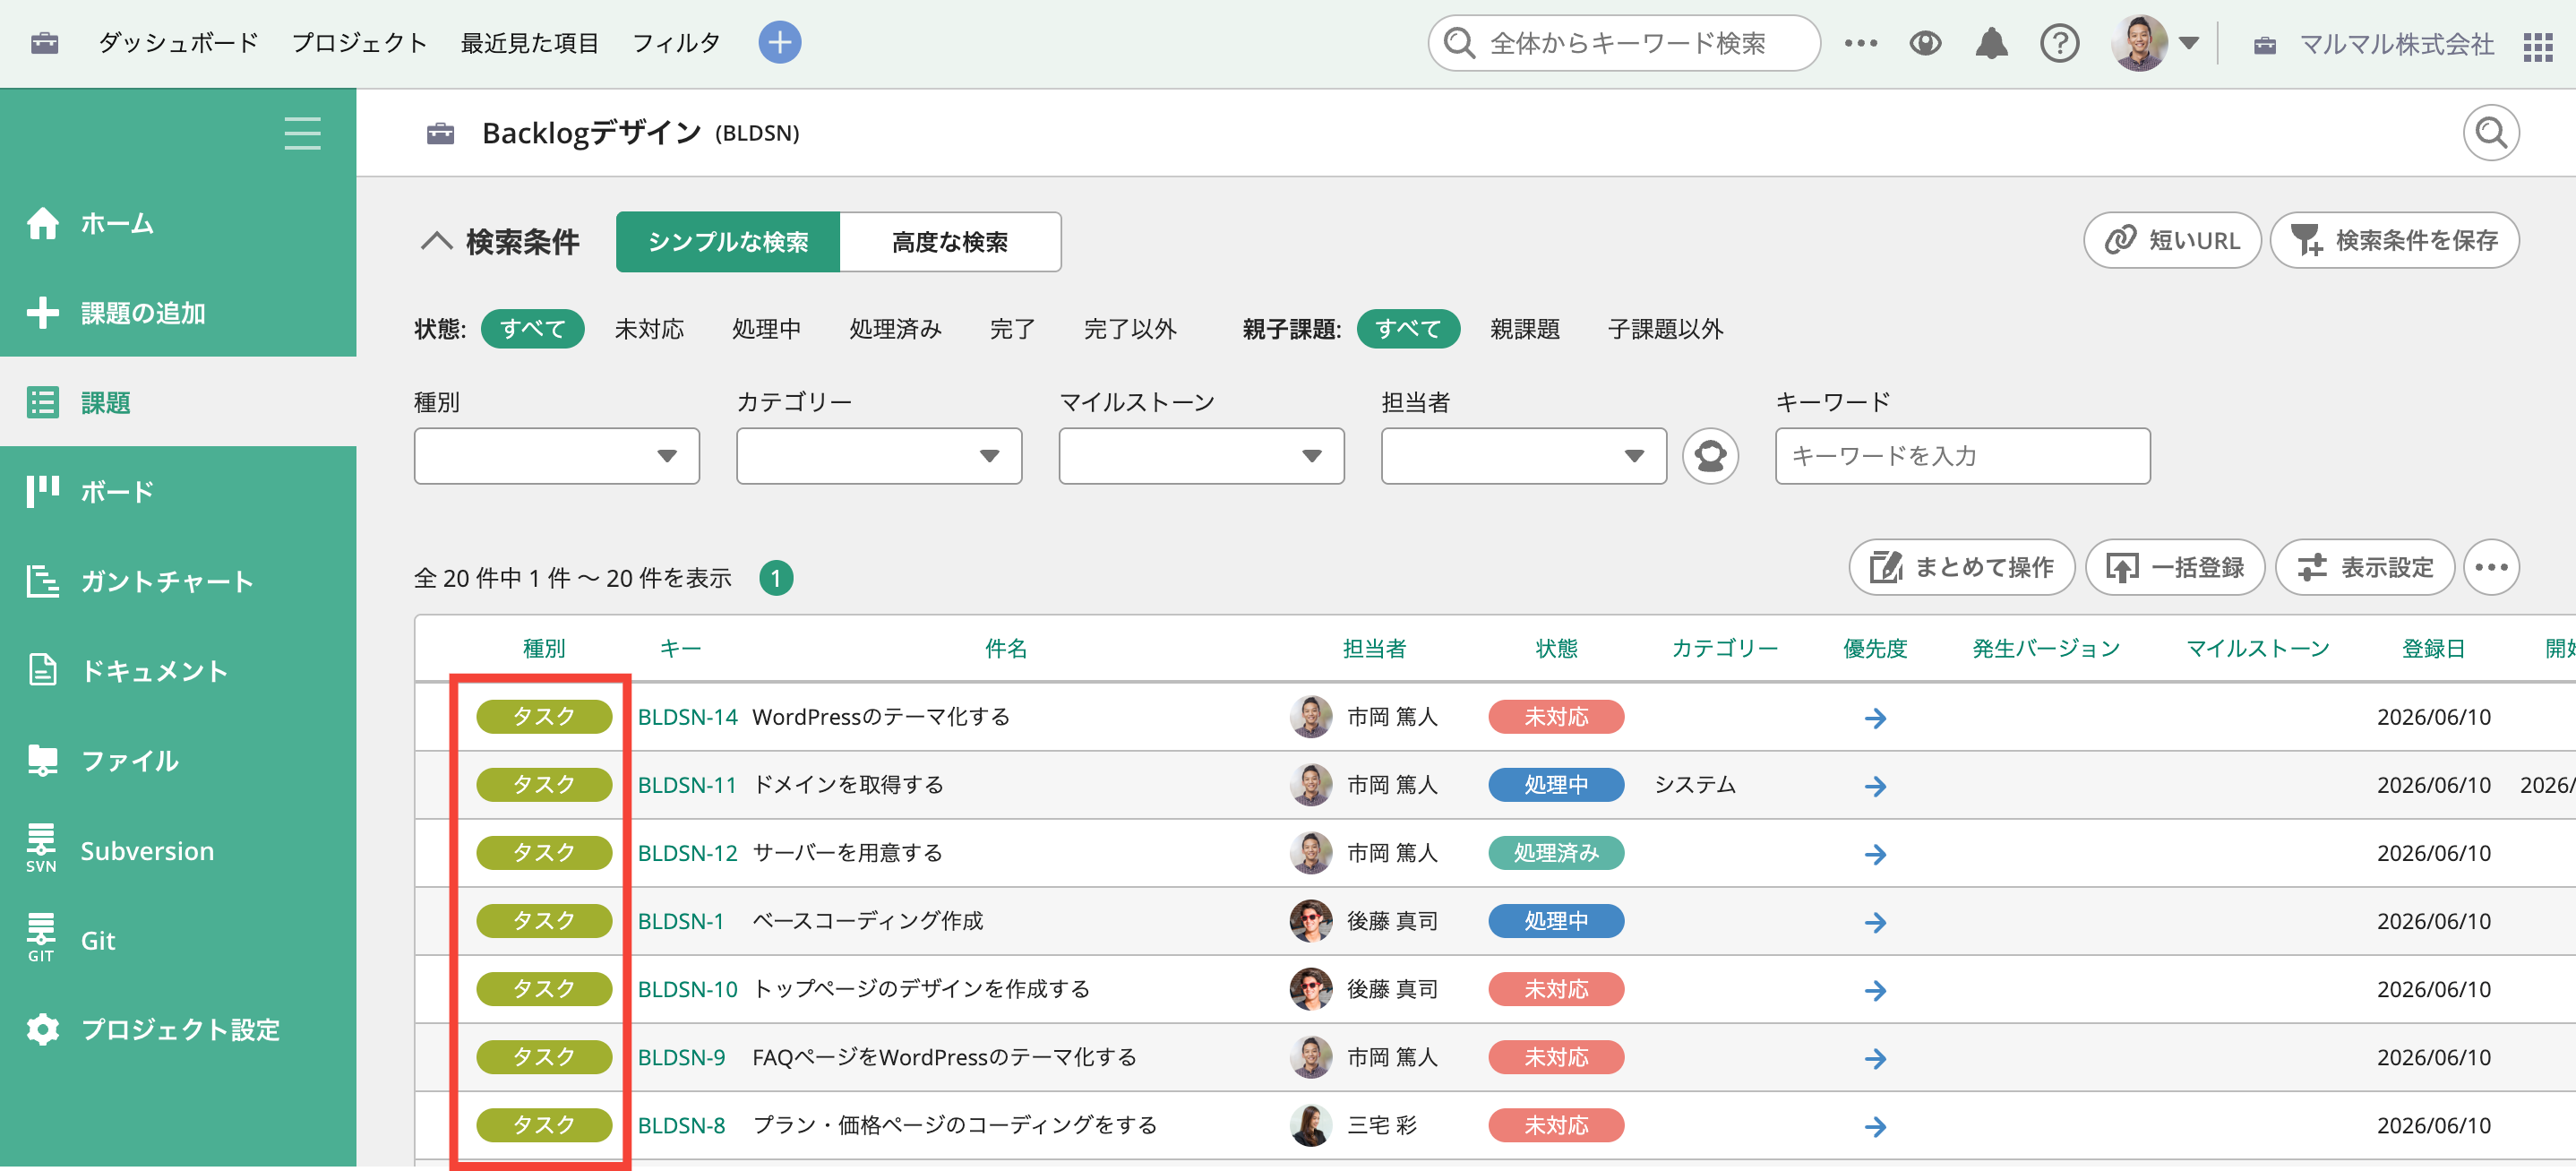Screen dimensions: 2576x1171
Task: Select 親子課題 filter すべて
Action: (x=1408, y=329)
